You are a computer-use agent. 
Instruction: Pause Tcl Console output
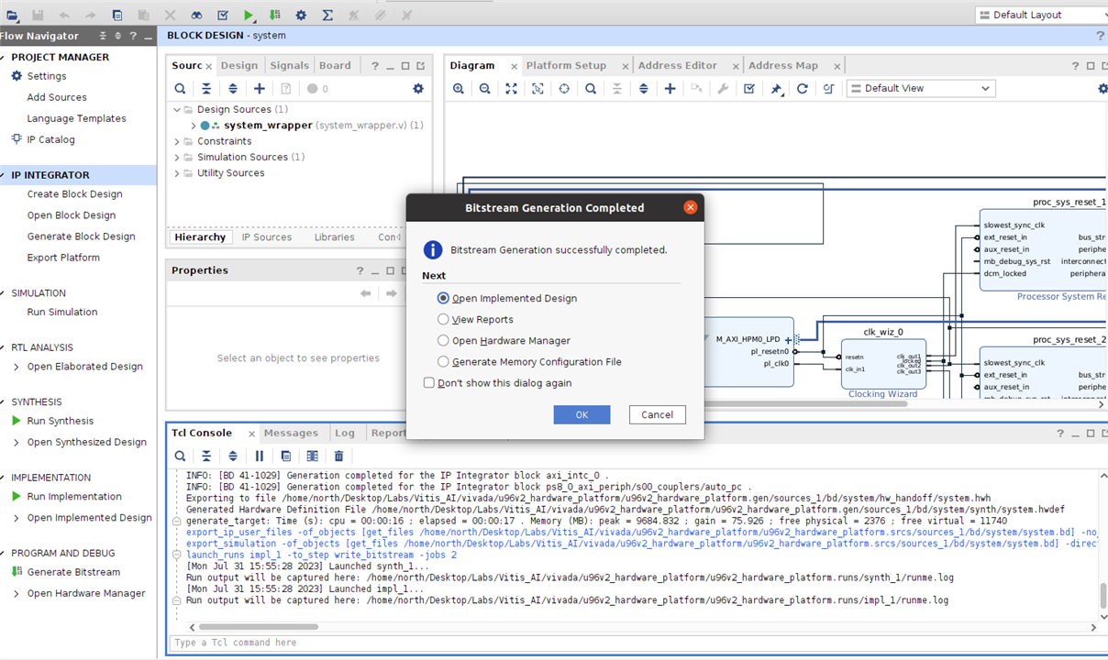pyautogui.click(x=260, y=456)
